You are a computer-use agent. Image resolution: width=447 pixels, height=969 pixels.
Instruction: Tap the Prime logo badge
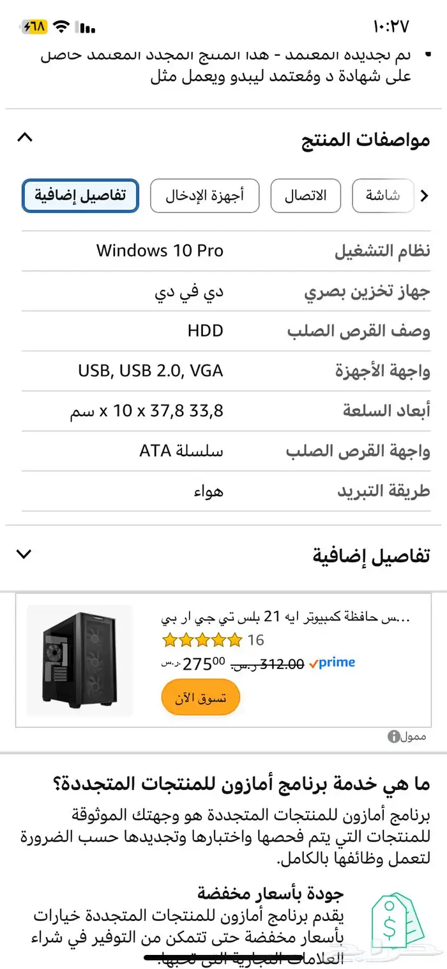pyautogui.click(x=331, y=663)
